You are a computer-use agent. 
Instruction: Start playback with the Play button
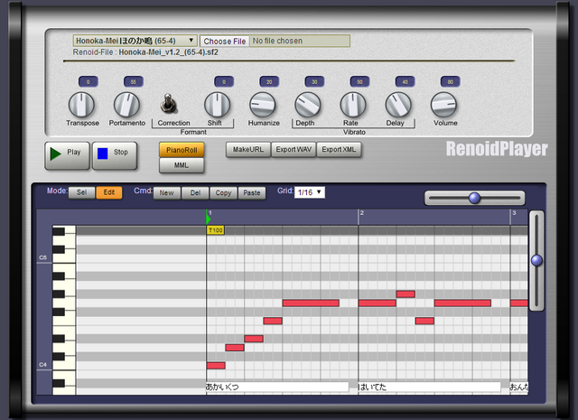point(67,155)
